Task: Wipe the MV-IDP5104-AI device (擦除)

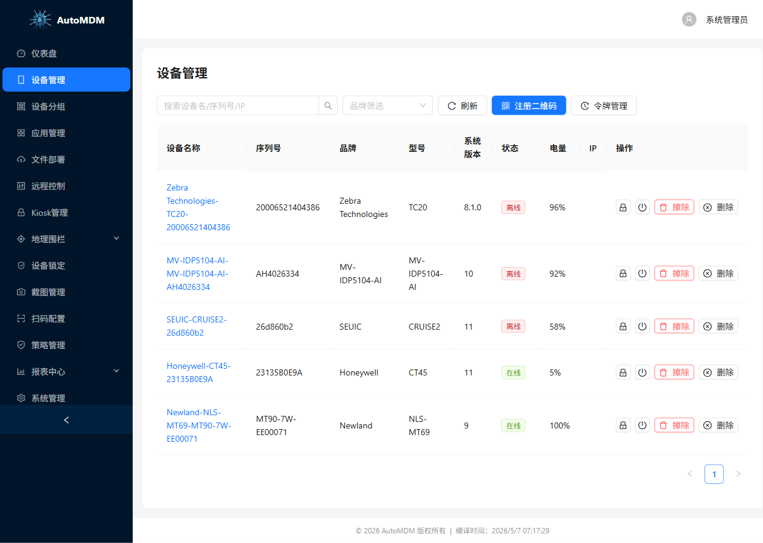Action: coord(674,274)
